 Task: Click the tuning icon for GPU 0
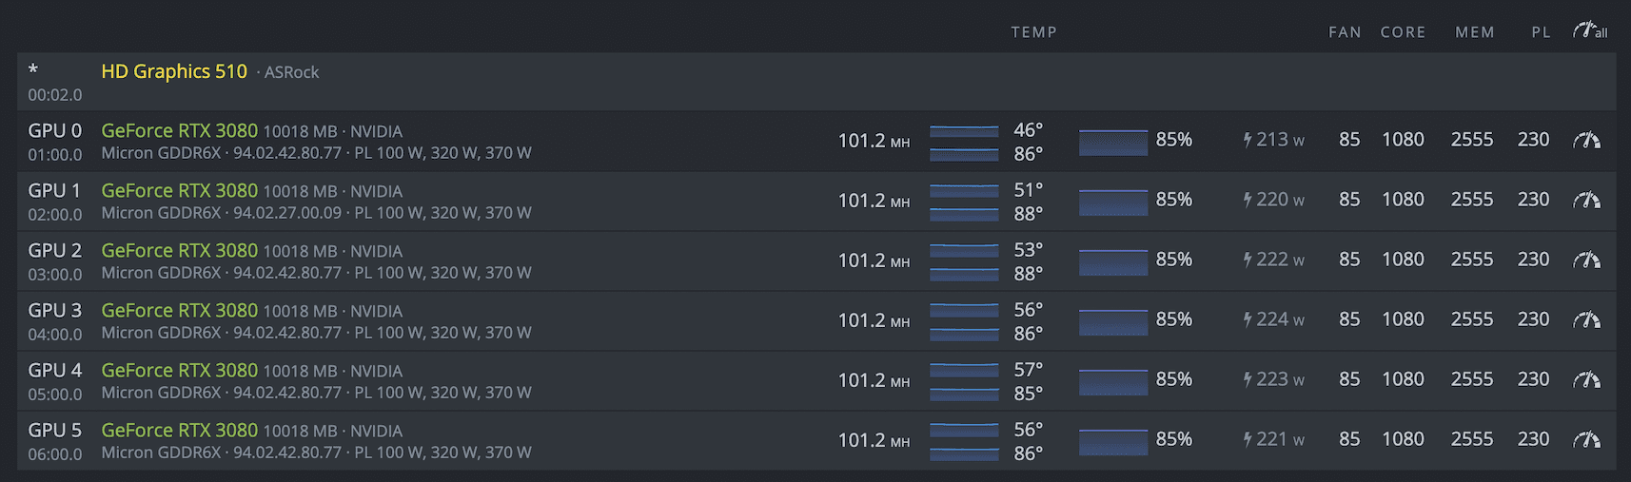(1586, 141)
